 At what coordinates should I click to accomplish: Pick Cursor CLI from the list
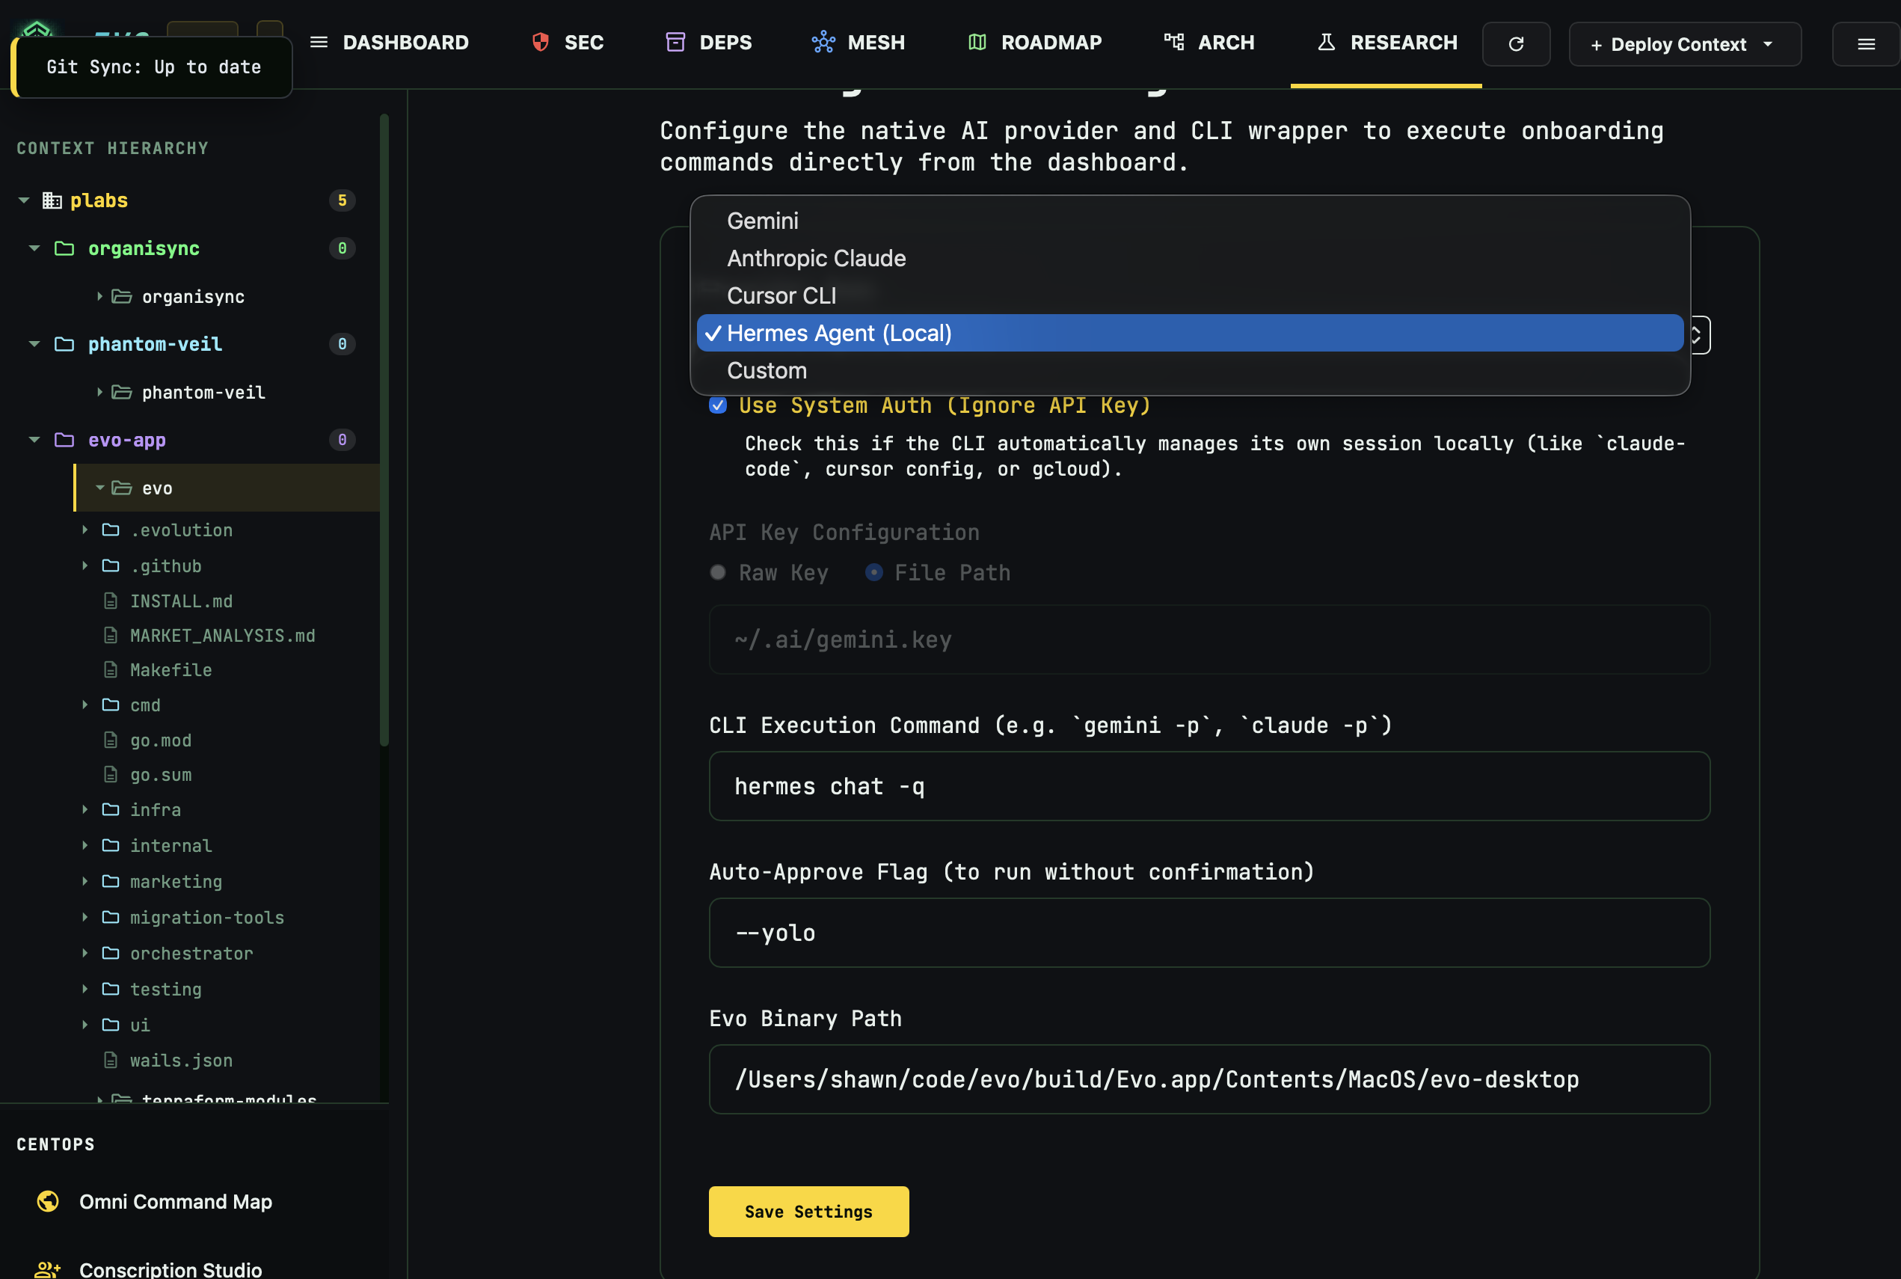1190,296
